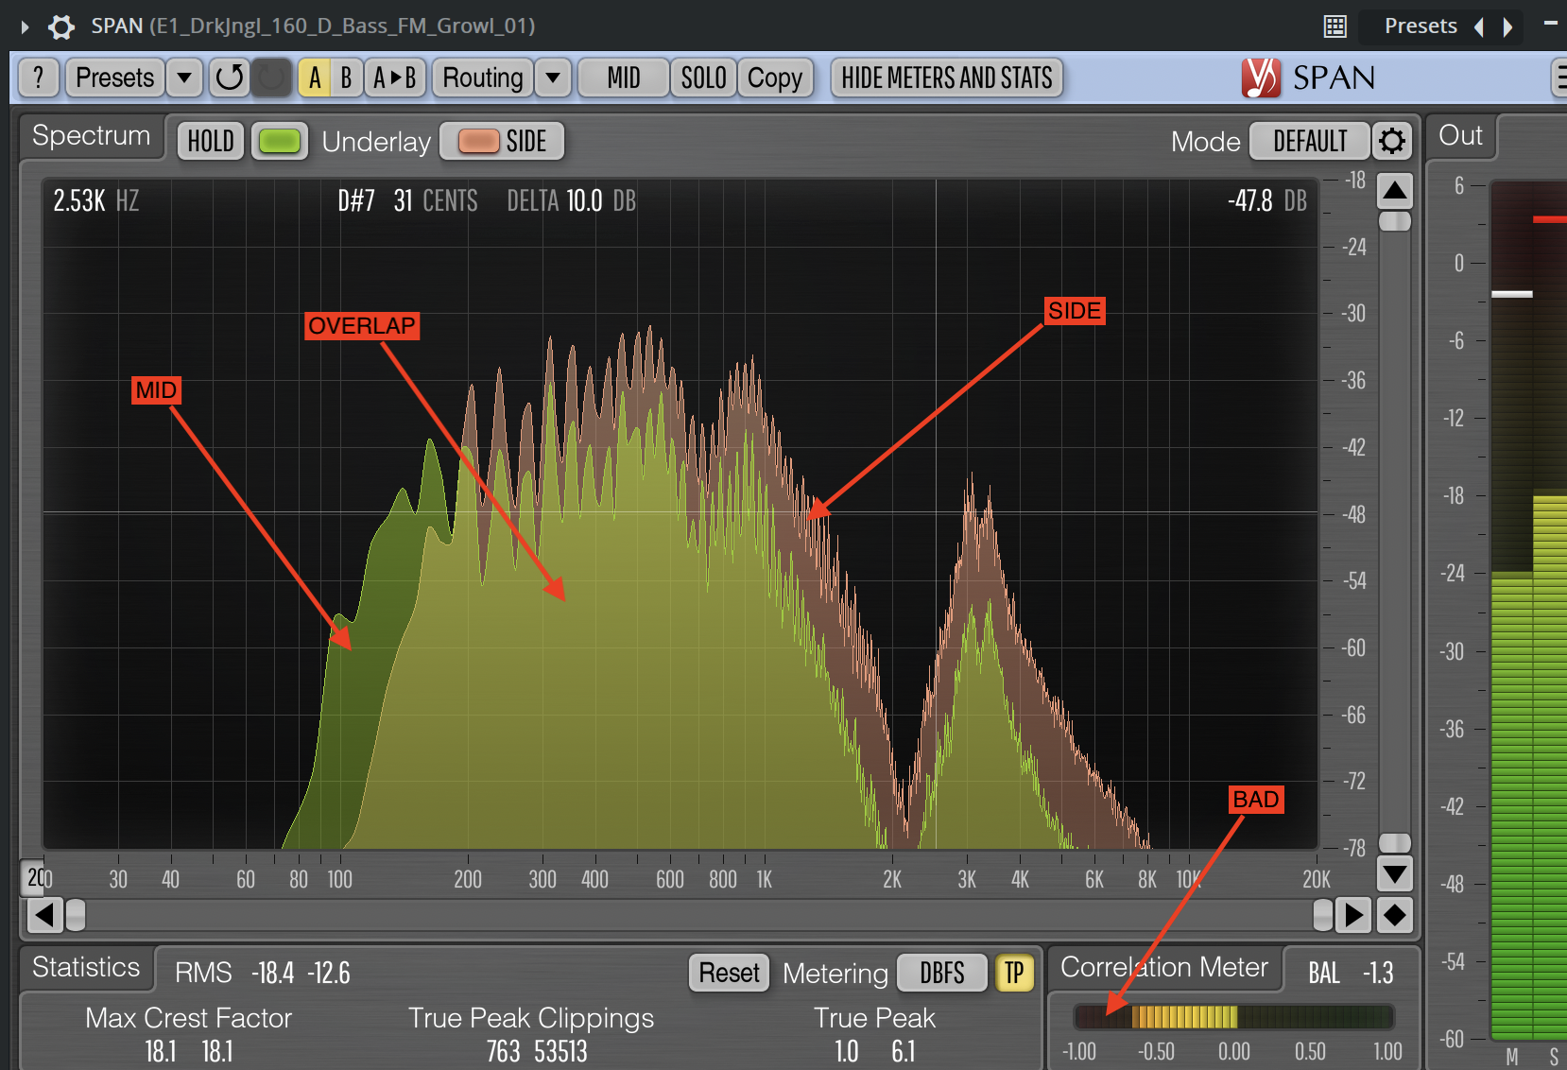The height and width of the screenshot is (1070, 1567).
Task: Click the 2.53K HZ frequency readout
Action: 95,200
